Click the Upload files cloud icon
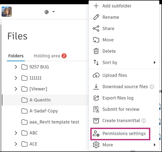 click(96, 75)
